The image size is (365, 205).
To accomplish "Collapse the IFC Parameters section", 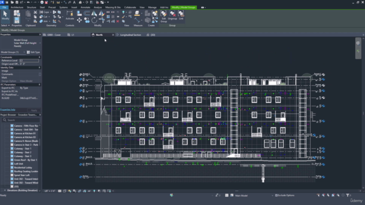I will point(39,85).
